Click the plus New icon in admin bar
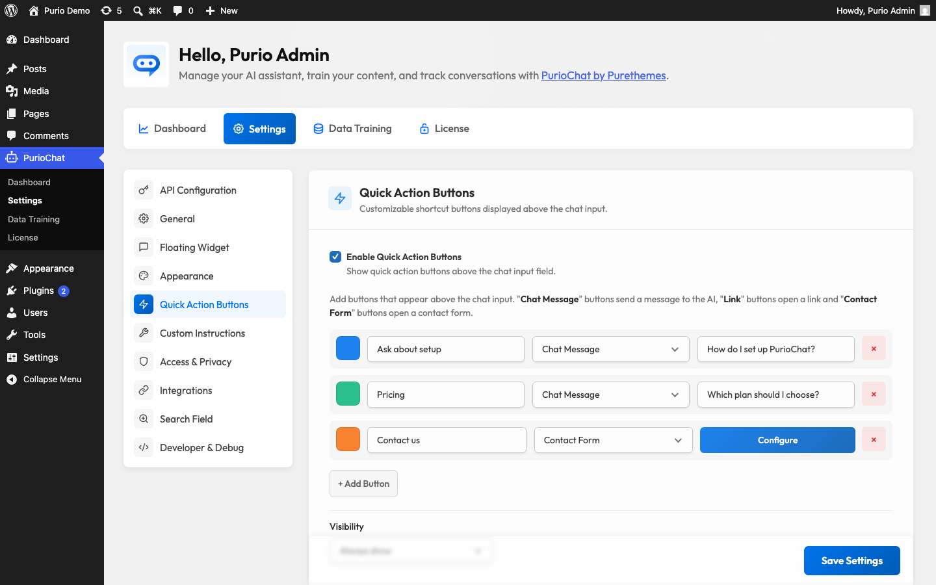 pos(210,10)
